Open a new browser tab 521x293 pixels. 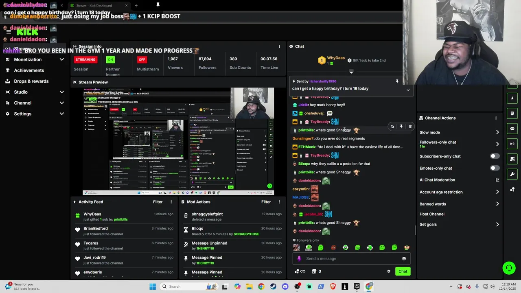(136, 5)
